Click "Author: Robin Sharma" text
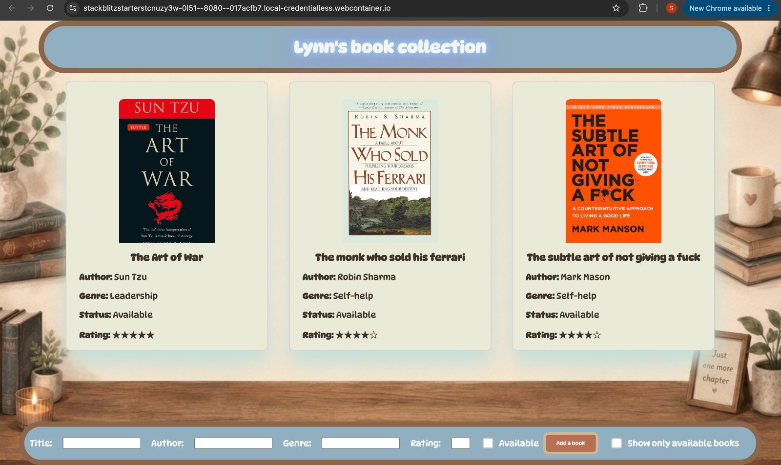 coord(349,277)
